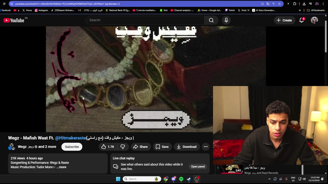328x184 pixels.
Task: Open the Grok / X bookmark
Action: pyautogui.click(x=243, y=10)
